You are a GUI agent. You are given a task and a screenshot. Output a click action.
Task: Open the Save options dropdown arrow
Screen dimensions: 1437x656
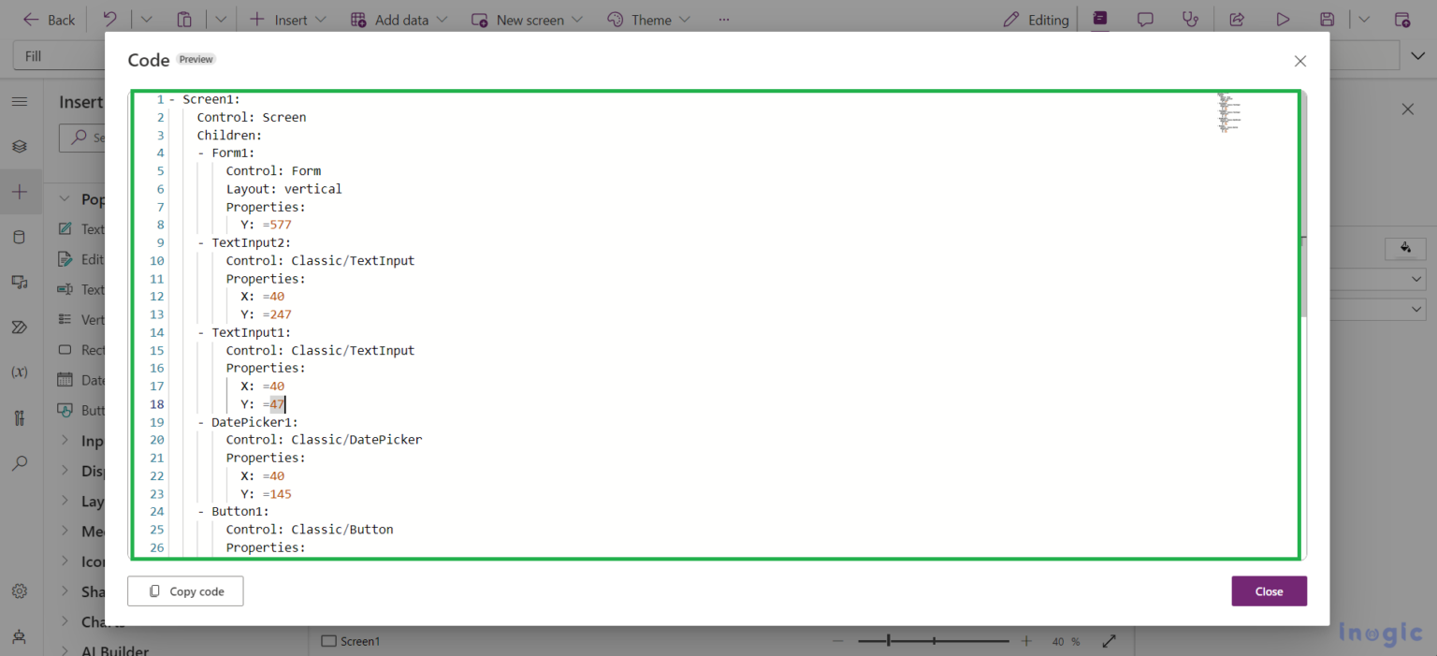(x=1363, y=20)
